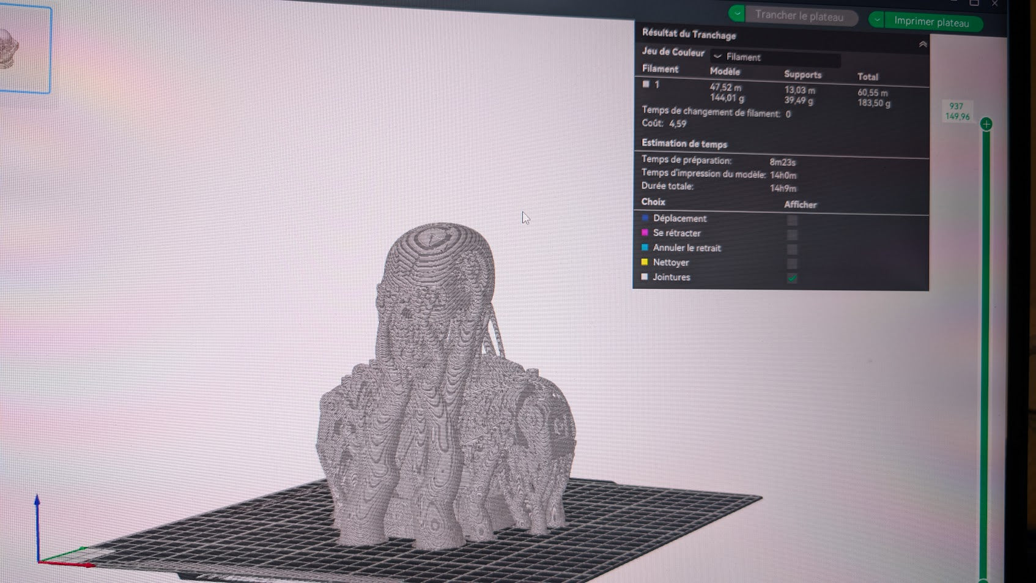Image resolution: width=1036 pixels, height=583 pixels.
Task: Click the Durée totale value 14h9m
Action: point(783,188)
